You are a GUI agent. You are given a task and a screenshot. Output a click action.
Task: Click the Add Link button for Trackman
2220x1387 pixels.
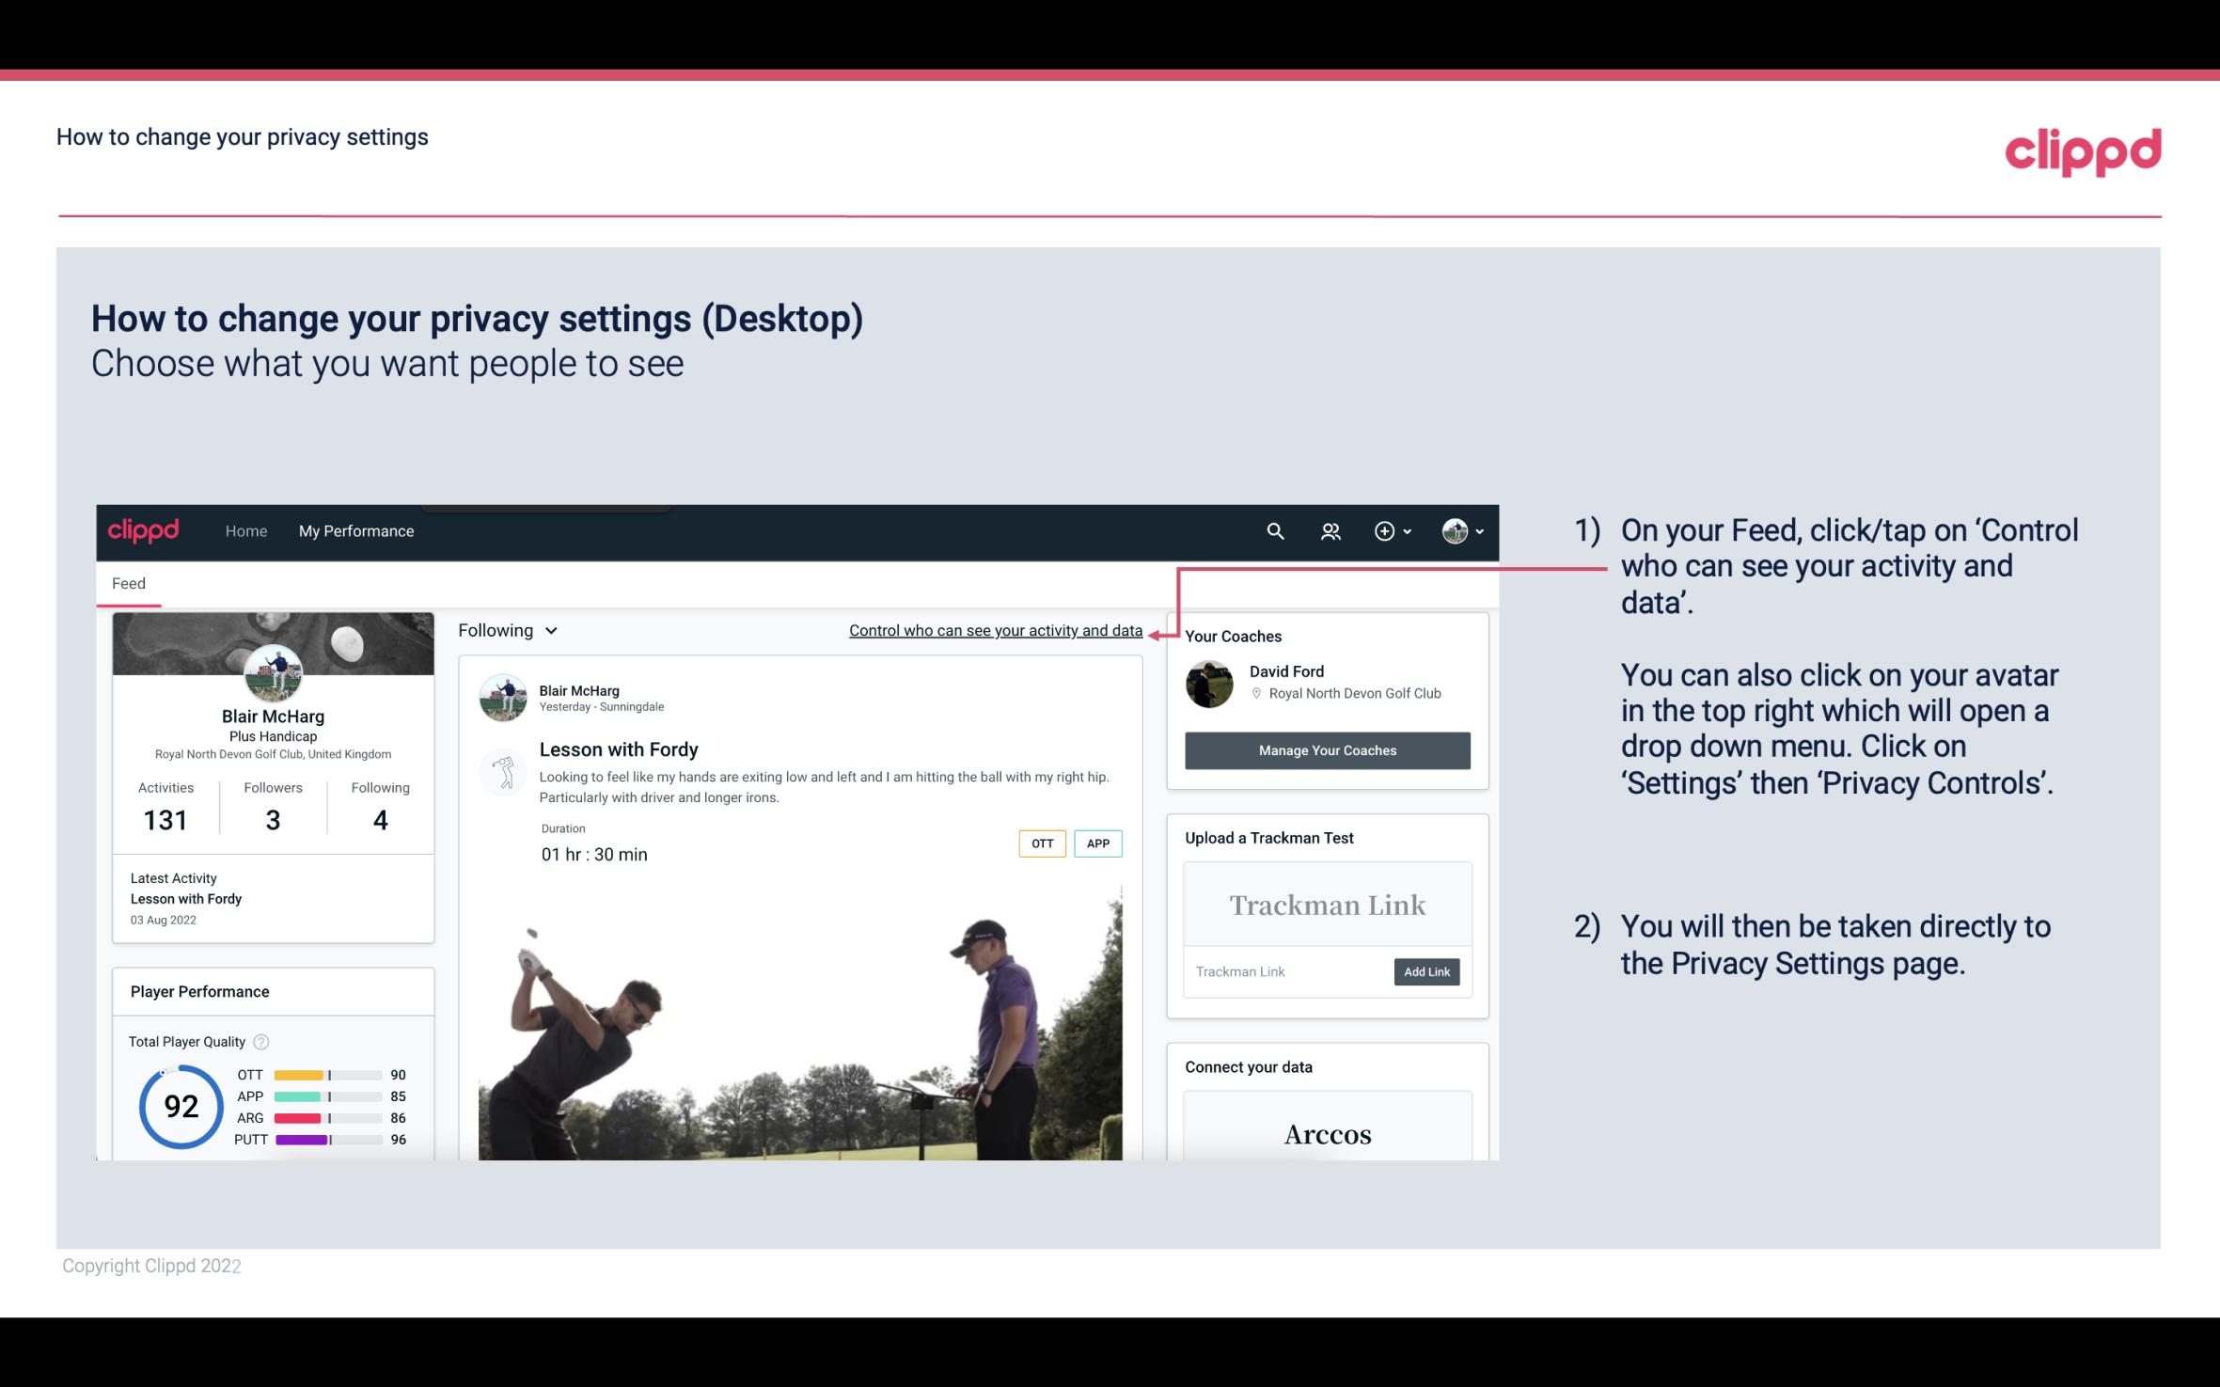point(1425,971)
